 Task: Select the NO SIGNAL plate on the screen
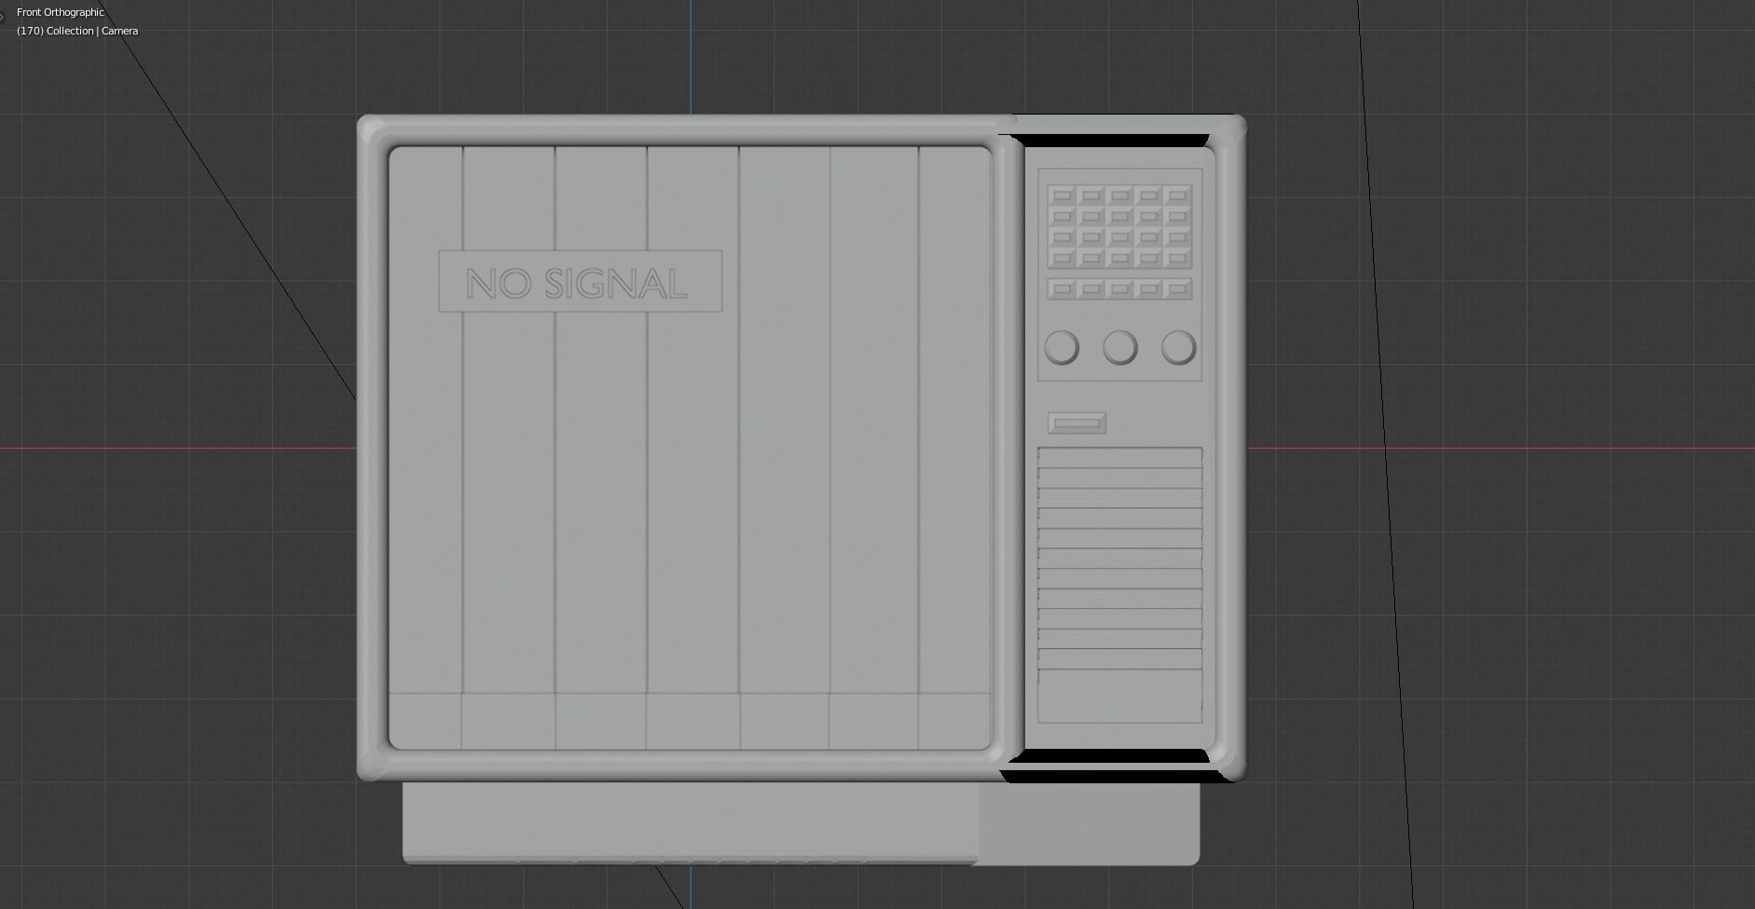[x=580, y=281]
